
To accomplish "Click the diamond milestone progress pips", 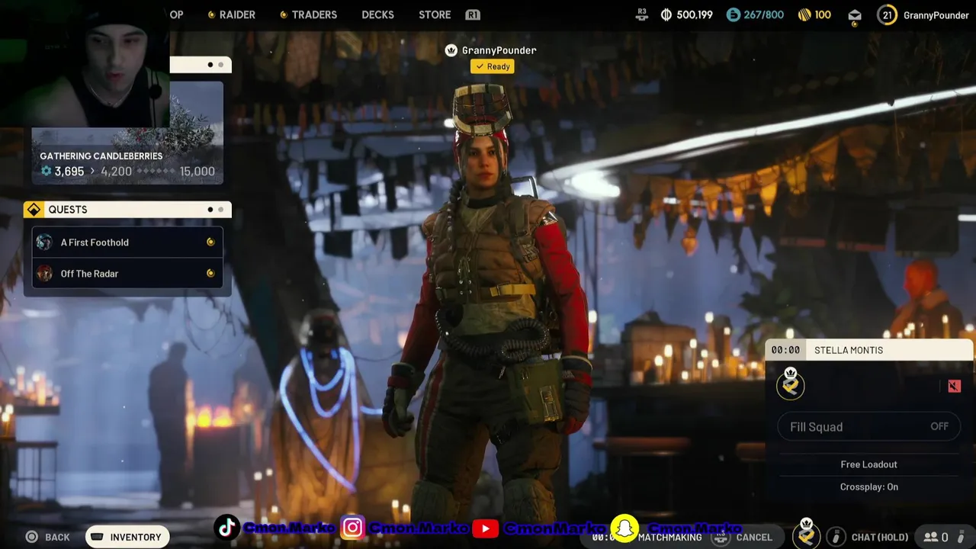I will pyautogui.click(x=156, y=172).
